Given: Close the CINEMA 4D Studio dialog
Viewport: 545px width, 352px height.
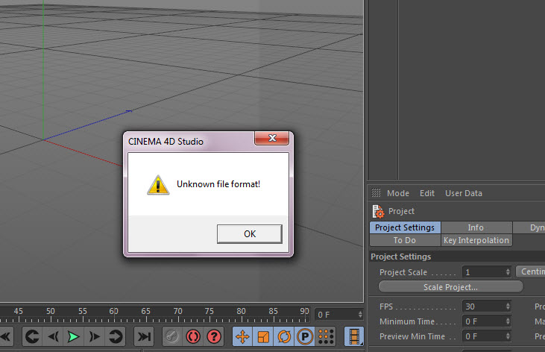Looking at the screenshot, I should pos(272,138).
